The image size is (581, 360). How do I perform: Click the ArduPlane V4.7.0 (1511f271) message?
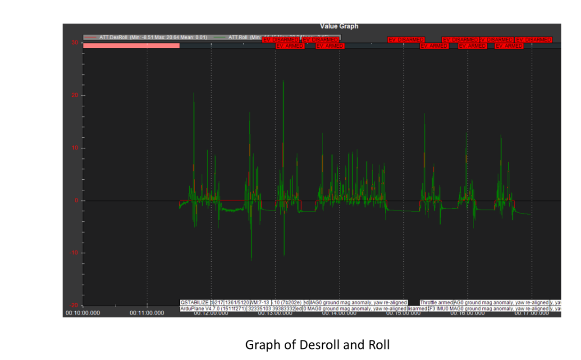click(213, 309)
